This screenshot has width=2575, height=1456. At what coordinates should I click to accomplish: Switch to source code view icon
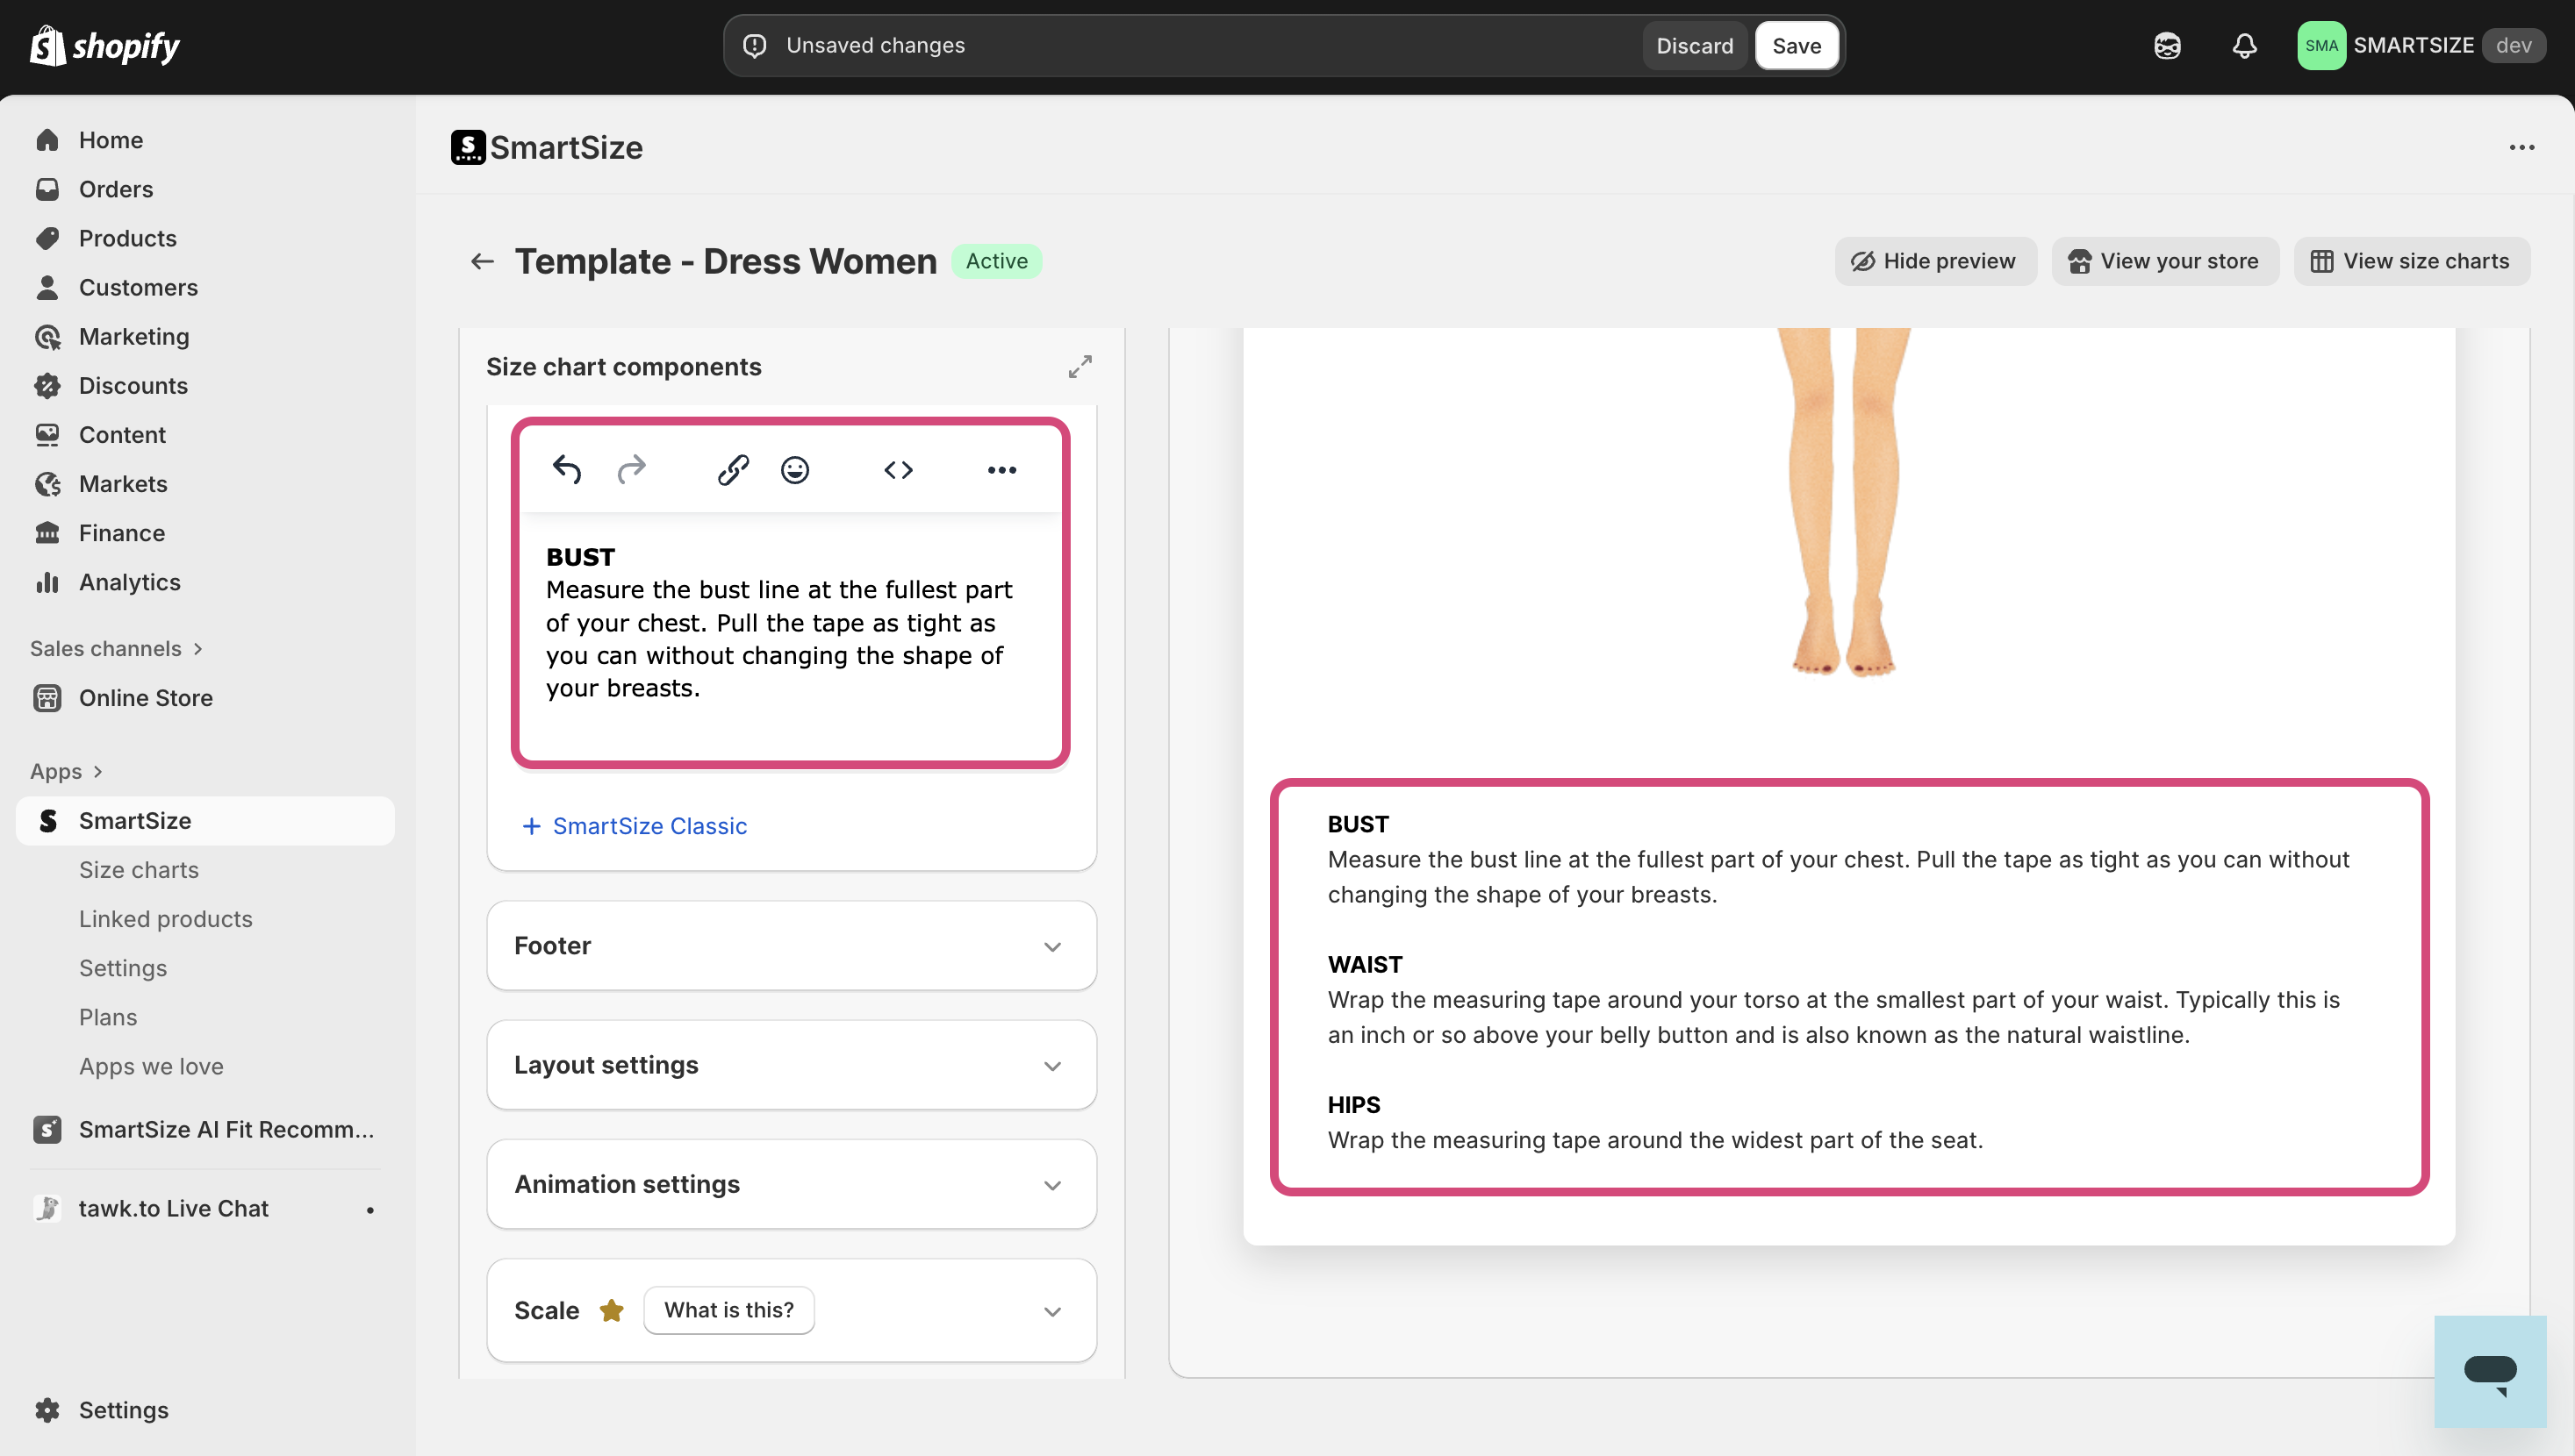pos(897,469)
